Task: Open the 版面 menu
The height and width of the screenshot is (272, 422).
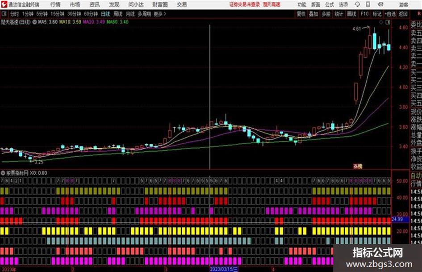Action: tap(315, 4)
